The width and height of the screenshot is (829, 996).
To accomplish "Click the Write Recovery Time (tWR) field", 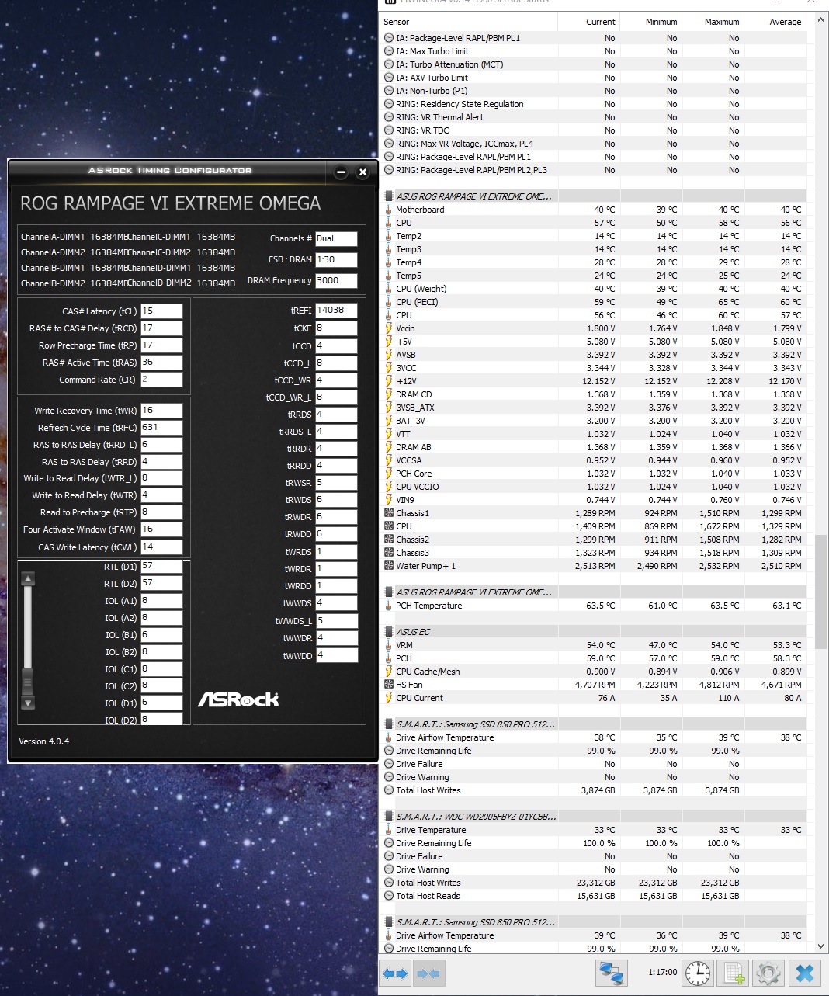I will click(161, 411).
